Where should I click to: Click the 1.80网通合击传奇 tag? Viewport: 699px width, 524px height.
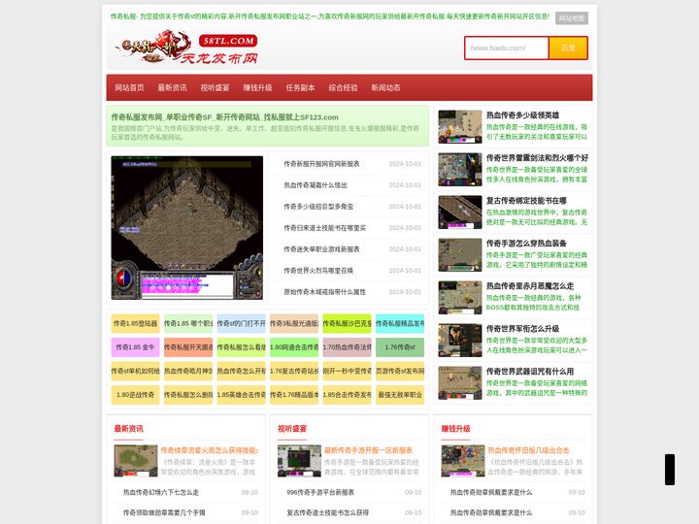coord(294,347)
